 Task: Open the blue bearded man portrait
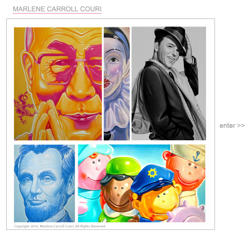tap(44, 183)
